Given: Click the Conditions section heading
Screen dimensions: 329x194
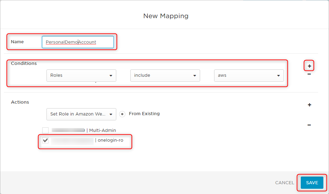Looking at the screenshot, I should tap(24, 64).
